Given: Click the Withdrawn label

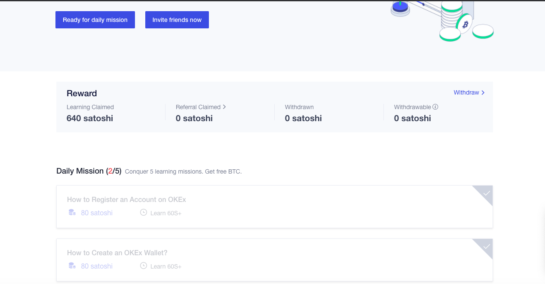Looking at the screenshot, I should (299, 107).
